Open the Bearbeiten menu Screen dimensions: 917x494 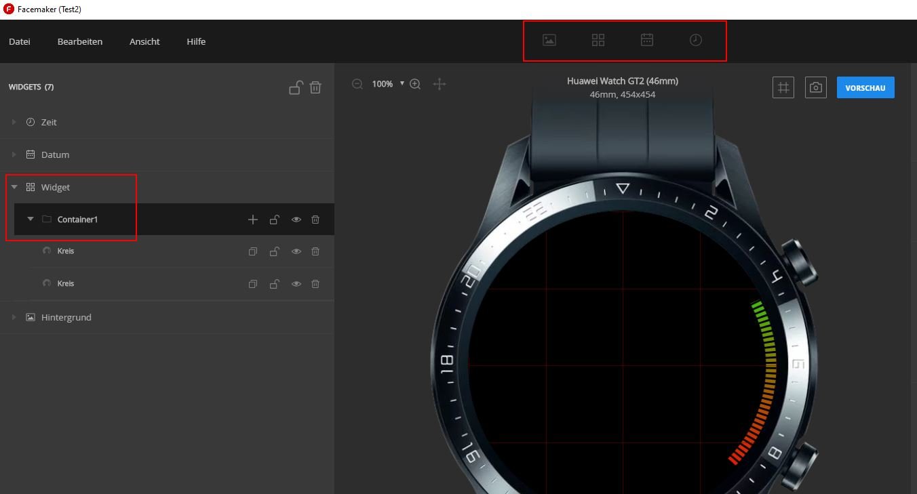point(80,41)
